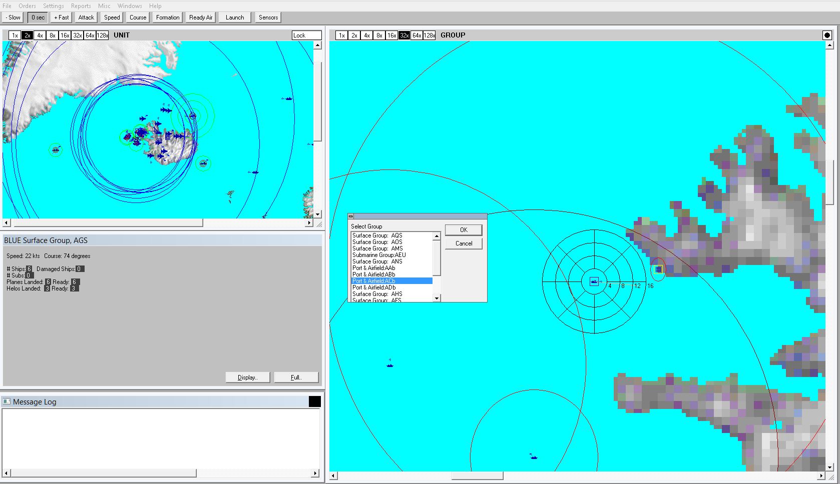Select Submarine Group AEU in list
This screenshot has width=840, height=484.
click(379, 255)
